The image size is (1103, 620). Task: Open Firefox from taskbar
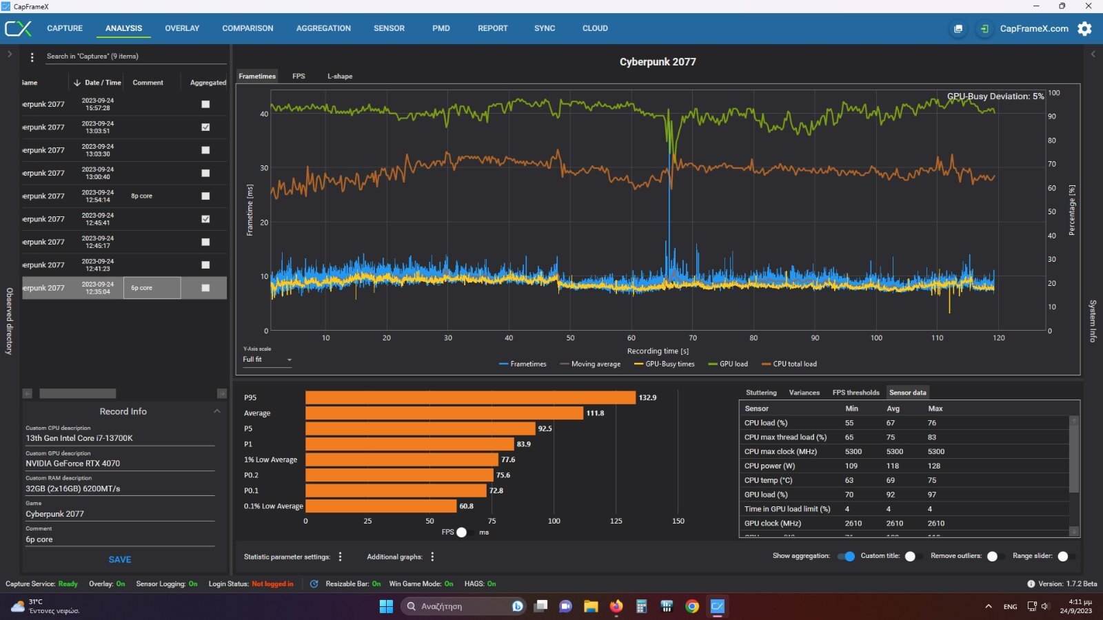tap(616, 606)
